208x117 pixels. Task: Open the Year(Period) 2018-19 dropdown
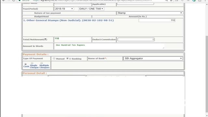(x=64, y=9)
